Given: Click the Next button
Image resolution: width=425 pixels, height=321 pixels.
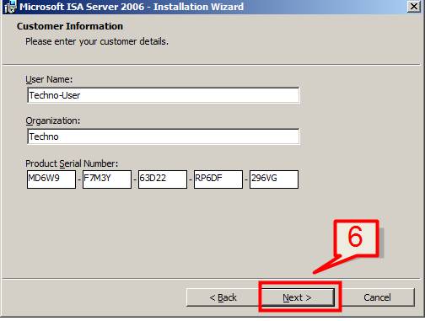Looking at the screenshot, I should pos(299,297).
